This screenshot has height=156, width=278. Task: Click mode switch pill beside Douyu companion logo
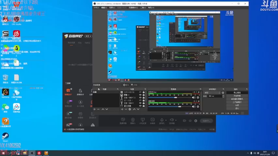click(88, 36)
